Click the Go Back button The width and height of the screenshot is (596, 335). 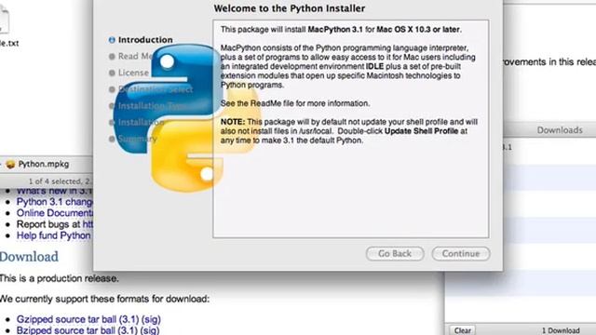point(395,254)
